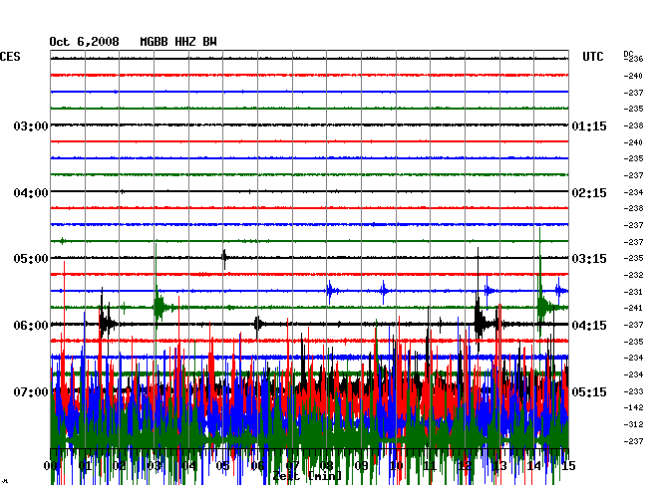Select the 03:00 local time label

tap(31, 126)
